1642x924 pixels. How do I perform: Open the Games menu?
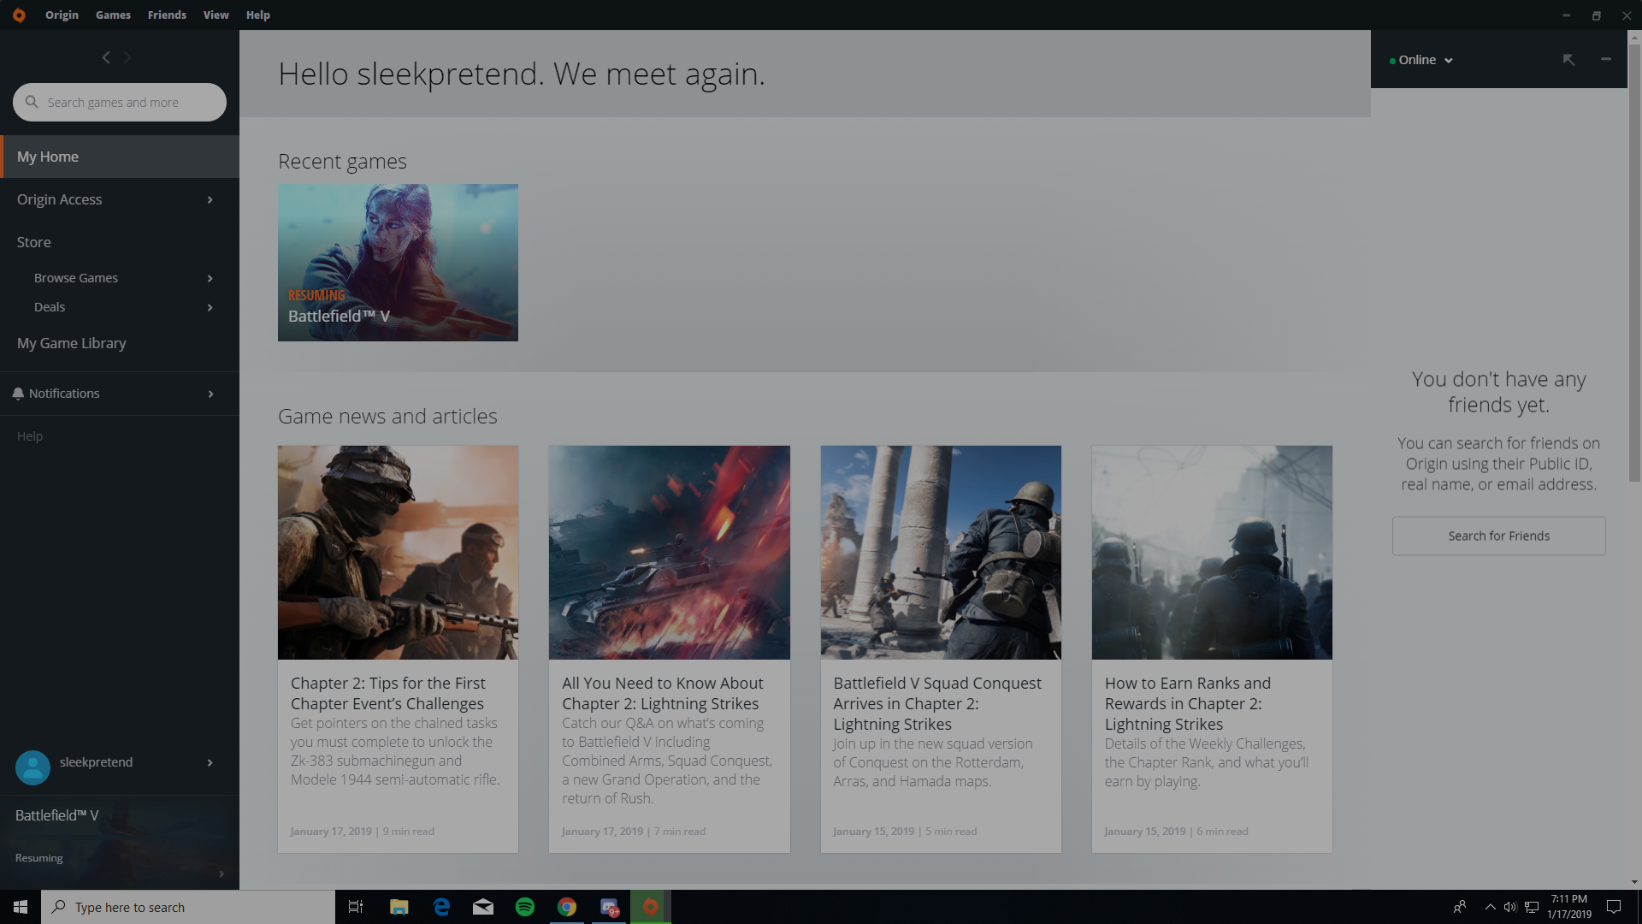pos(113,15)
